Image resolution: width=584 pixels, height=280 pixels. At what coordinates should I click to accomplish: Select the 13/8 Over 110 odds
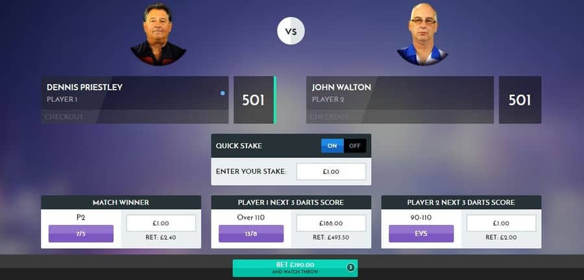click(x=251, y=234)
